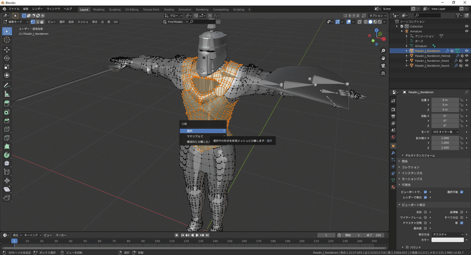Toggle visibility of Collection in outliner

466,27
